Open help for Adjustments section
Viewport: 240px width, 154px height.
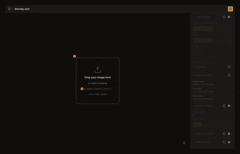pyautogui.click(x=229, y=75)
